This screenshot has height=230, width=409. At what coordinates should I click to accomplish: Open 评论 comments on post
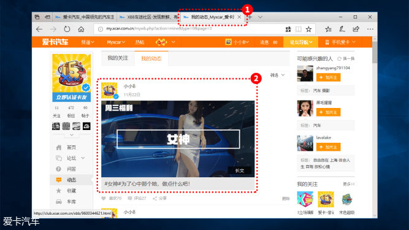point(137,199)
